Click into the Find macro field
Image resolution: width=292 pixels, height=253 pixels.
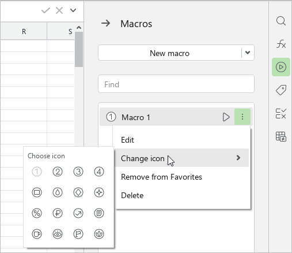(176, 84)
